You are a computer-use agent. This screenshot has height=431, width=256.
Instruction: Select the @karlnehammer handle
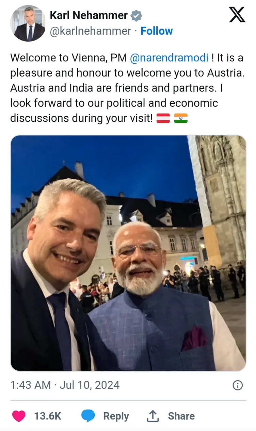pyautogui.click(x=90, y=31)
